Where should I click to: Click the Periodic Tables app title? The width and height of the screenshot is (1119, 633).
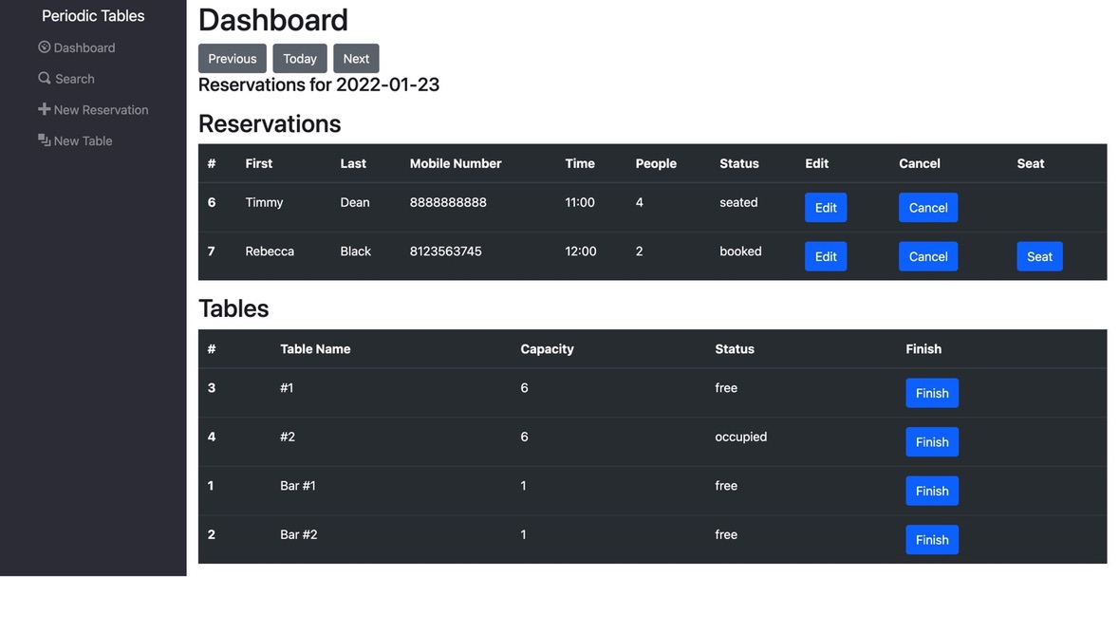coord(93,16)
